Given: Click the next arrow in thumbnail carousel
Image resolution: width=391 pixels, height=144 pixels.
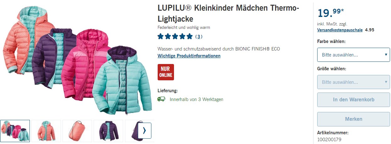Looking at the screenshot, I should 144,131.
